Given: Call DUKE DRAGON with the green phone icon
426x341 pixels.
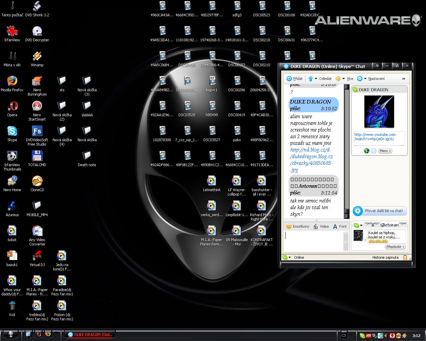Looking at the screenshot, I should pyautogui.click(x=366, y=151).
